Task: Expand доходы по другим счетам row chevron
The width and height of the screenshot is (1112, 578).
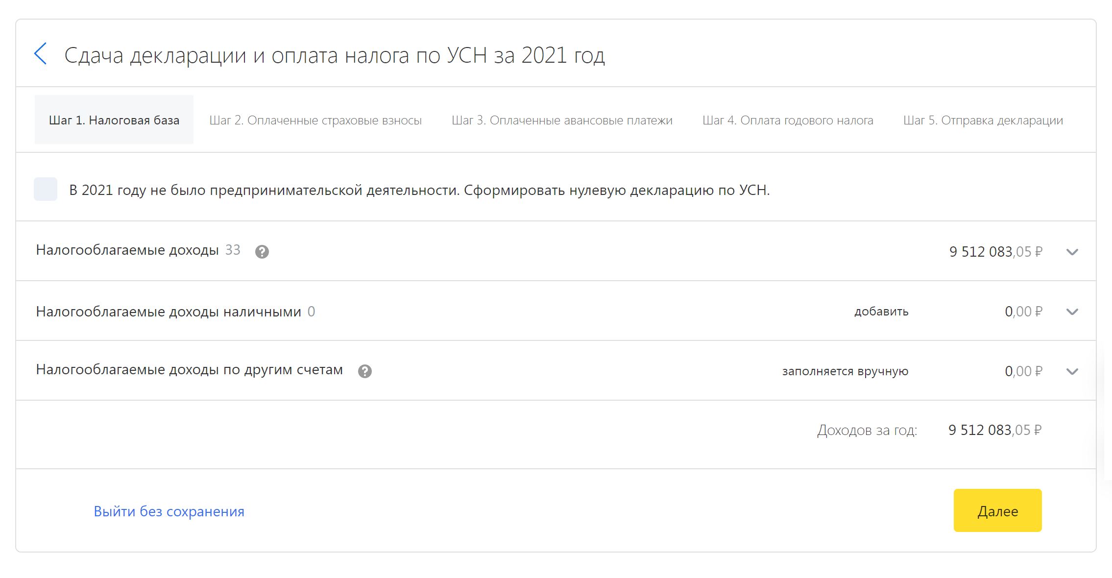Action: pos(1072,371)
